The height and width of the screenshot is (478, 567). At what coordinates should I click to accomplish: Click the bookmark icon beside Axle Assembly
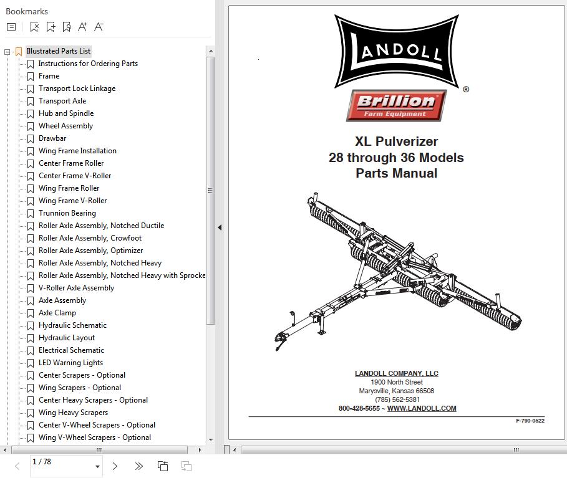tap(31, 301)
